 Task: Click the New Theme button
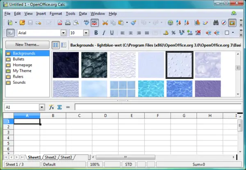click(27, 45)
